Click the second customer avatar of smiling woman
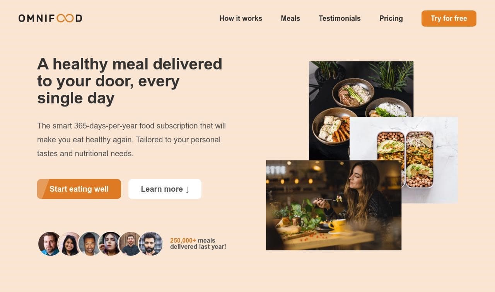 (x=70, y=244)
